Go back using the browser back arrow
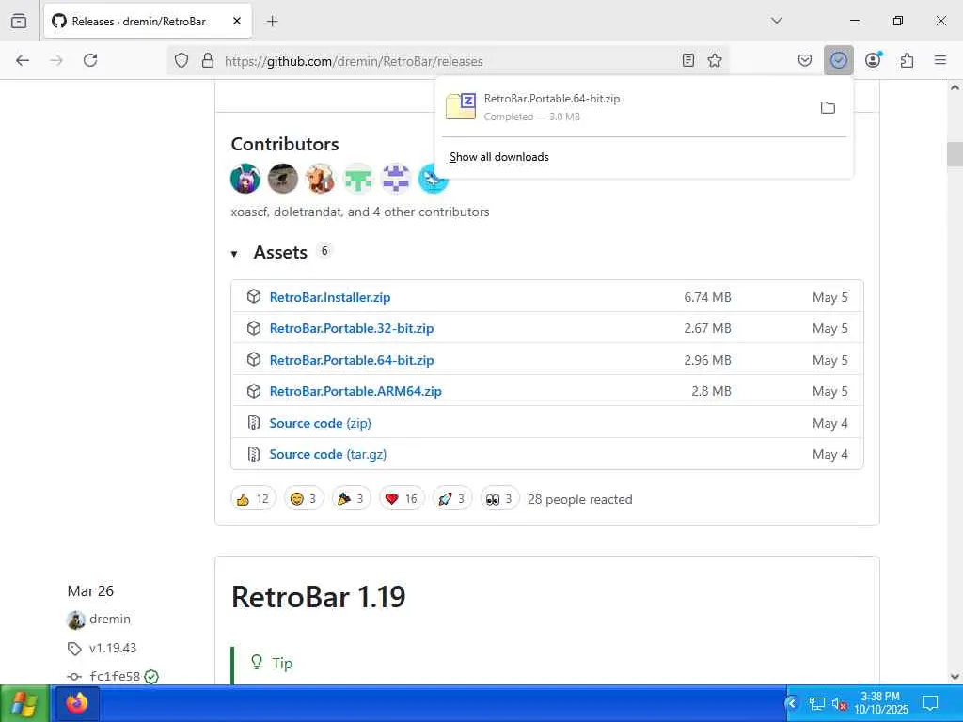The height and width of the screenshot is (722, 963). [x=23, y=60]
